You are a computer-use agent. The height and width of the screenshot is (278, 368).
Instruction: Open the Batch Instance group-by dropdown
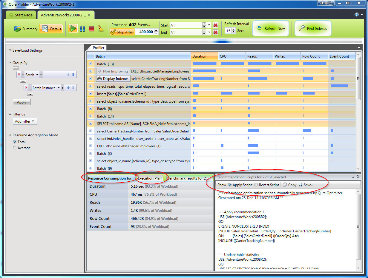(x=59, y=88)
